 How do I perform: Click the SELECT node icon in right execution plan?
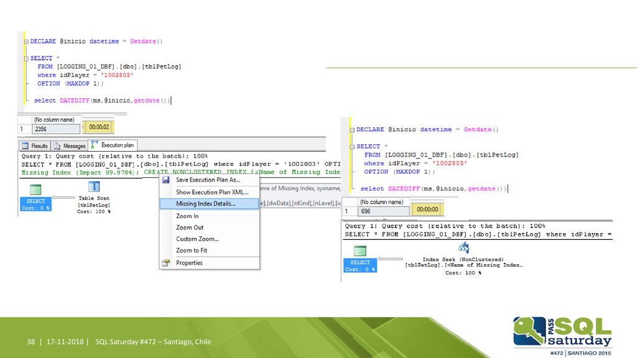click(x=360, y=251)
